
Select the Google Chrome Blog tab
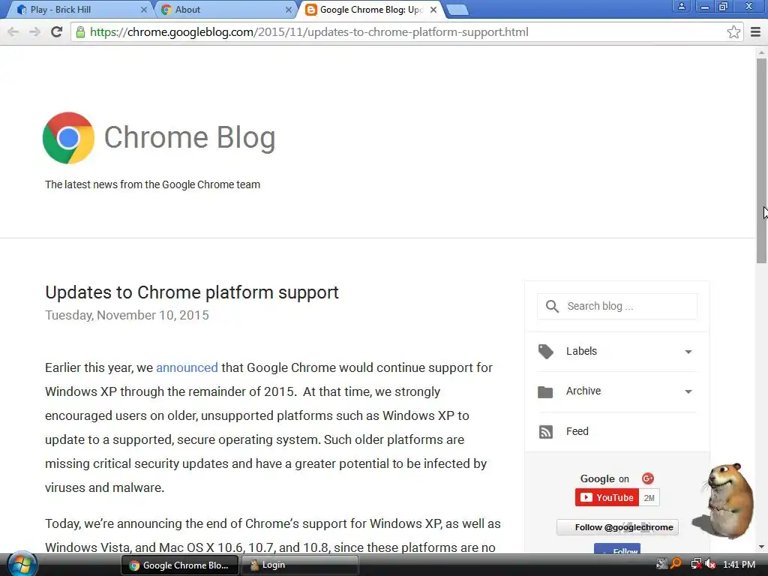point(370,10)
